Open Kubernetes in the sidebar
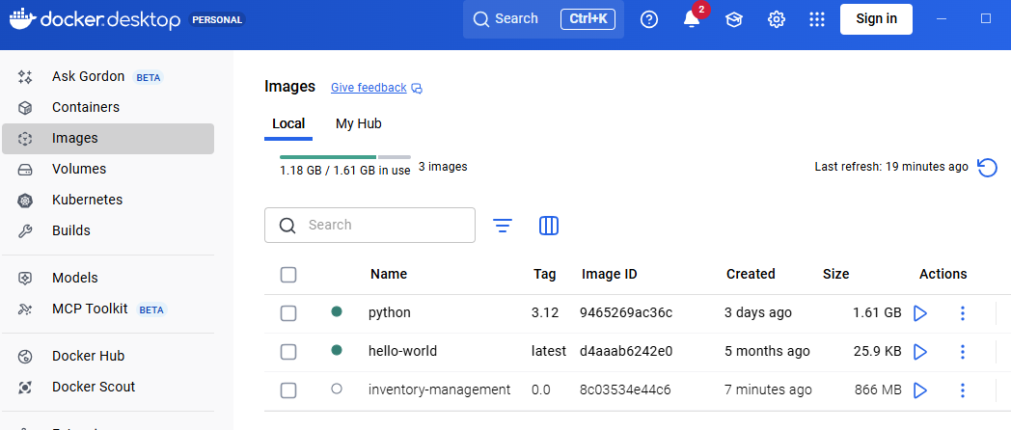This screenshot has height=430, width=1011. tap(108, 201)
